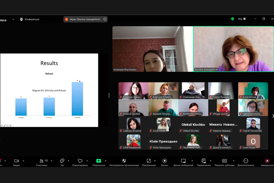The image size is (274, 183).
Task: Click the Экран Shorena Sadzaglishvili screen share label
Action: pyautogui.click(x=85, y=19)
